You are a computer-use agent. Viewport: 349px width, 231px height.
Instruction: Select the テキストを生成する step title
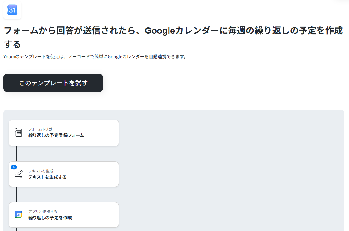tap(47, 177)
